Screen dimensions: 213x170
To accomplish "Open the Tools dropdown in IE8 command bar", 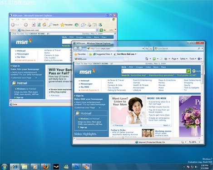I will (193, 58).
